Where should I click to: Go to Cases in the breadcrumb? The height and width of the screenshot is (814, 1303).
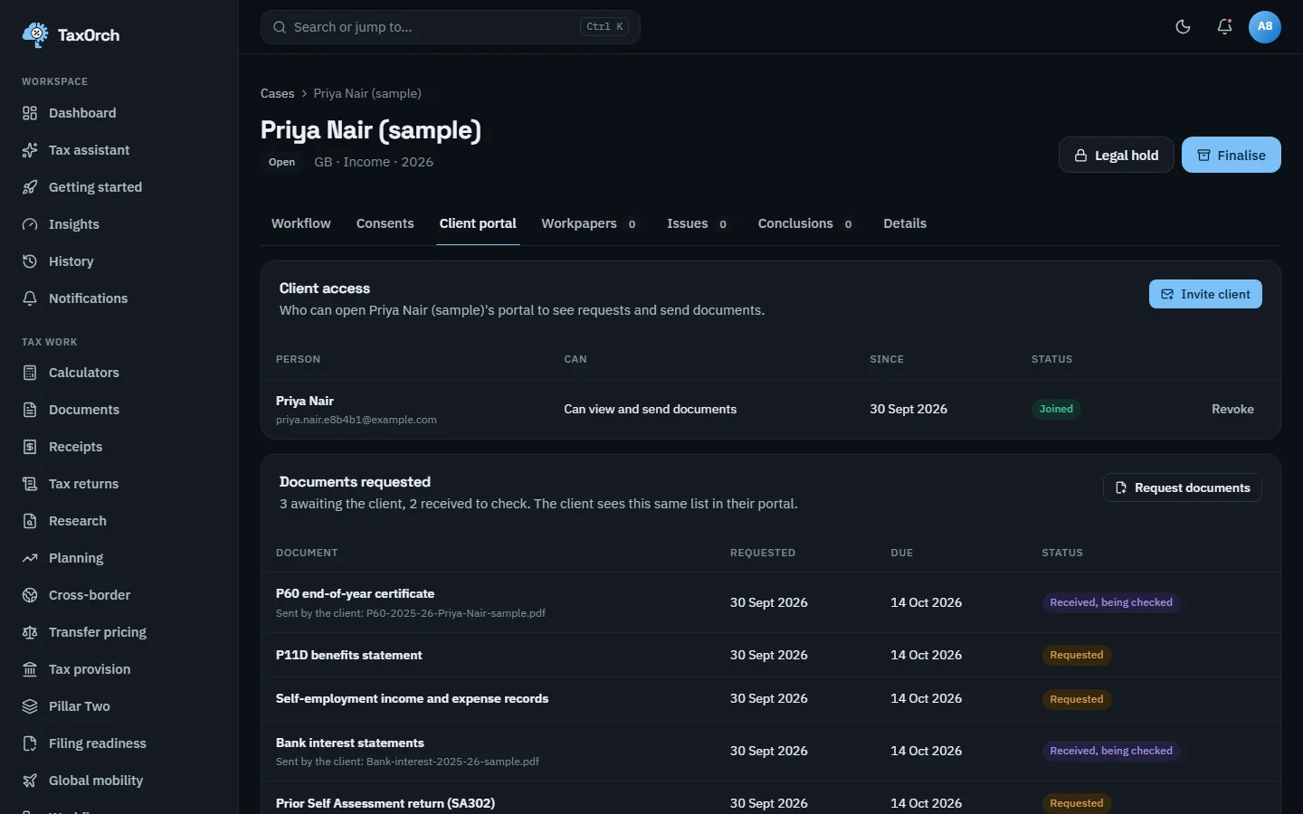point(277,93)
